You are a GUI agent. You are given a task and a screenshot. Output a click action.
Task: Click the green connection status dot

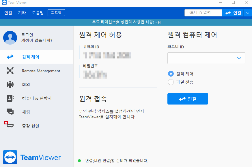coord(79,161)
